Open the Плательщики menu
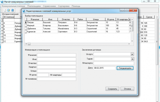This screenshot has width=160, height=102. (x=34, y=6)
